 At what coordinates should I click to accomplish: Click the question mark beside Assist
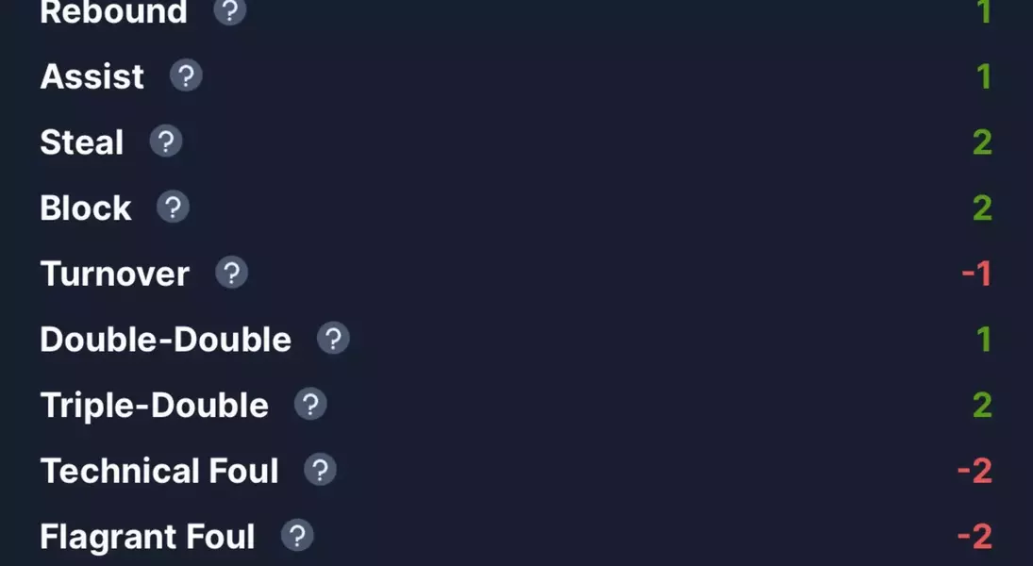(x=186, y=75)
